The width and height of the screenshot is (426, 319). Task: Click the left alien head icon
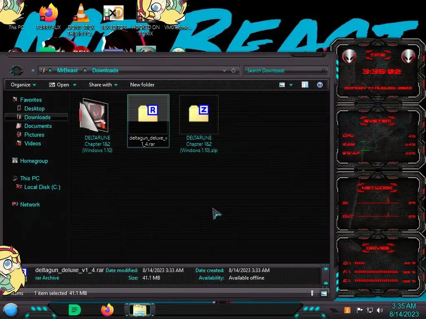coord(349,56)
